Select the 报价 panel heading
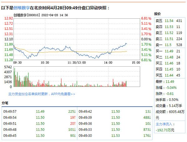187x142 pixels. point(157,14)
